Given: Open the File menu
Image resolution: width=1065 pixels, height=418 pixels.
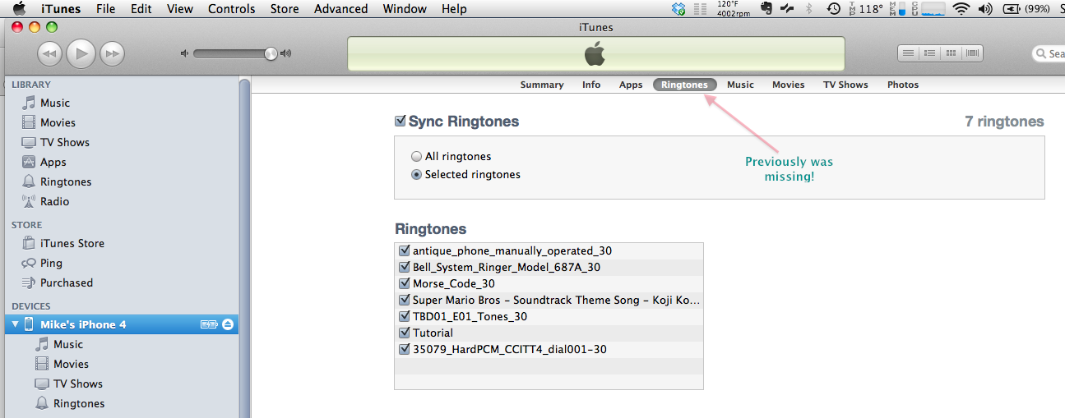Looking at the screenshot, I should point(105,9).
